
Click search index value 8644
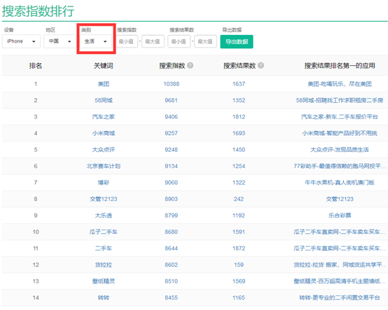tap(171, 248)
